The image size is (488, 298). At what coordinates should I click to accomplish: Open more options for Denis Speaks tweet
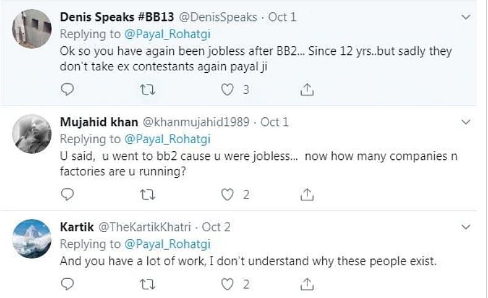click(466, 17)
